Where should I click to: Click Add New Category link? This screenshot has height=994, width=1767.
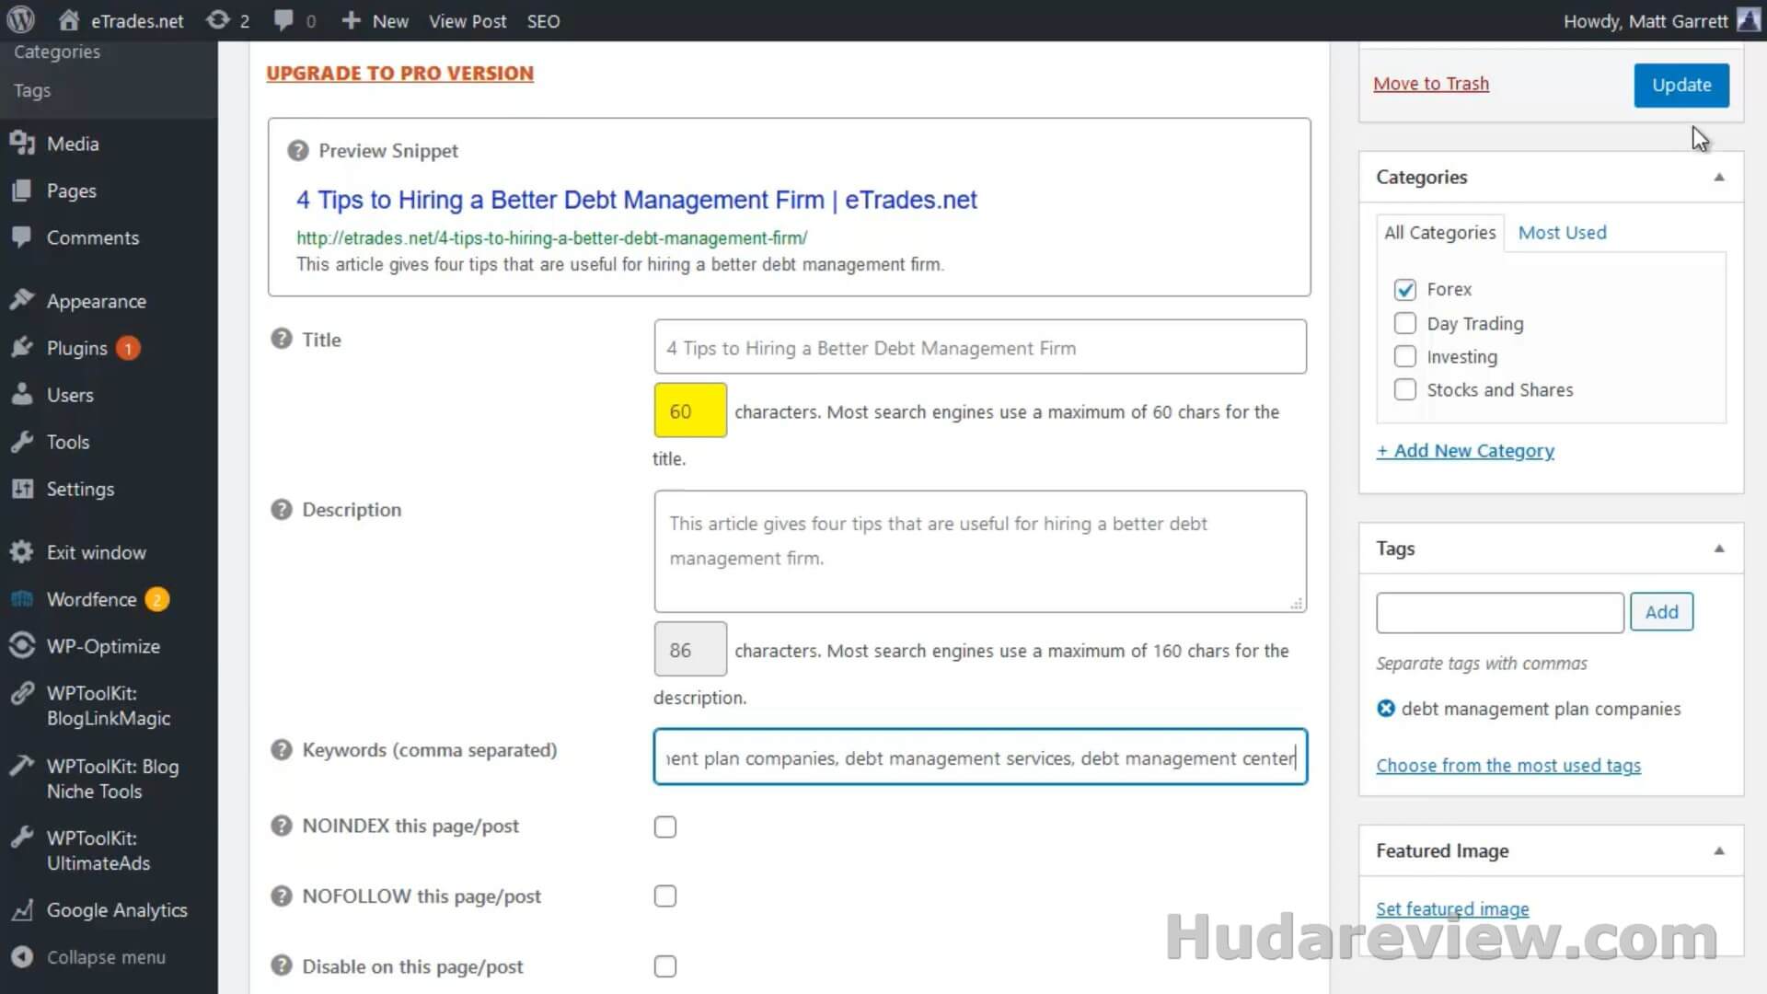1465,450
